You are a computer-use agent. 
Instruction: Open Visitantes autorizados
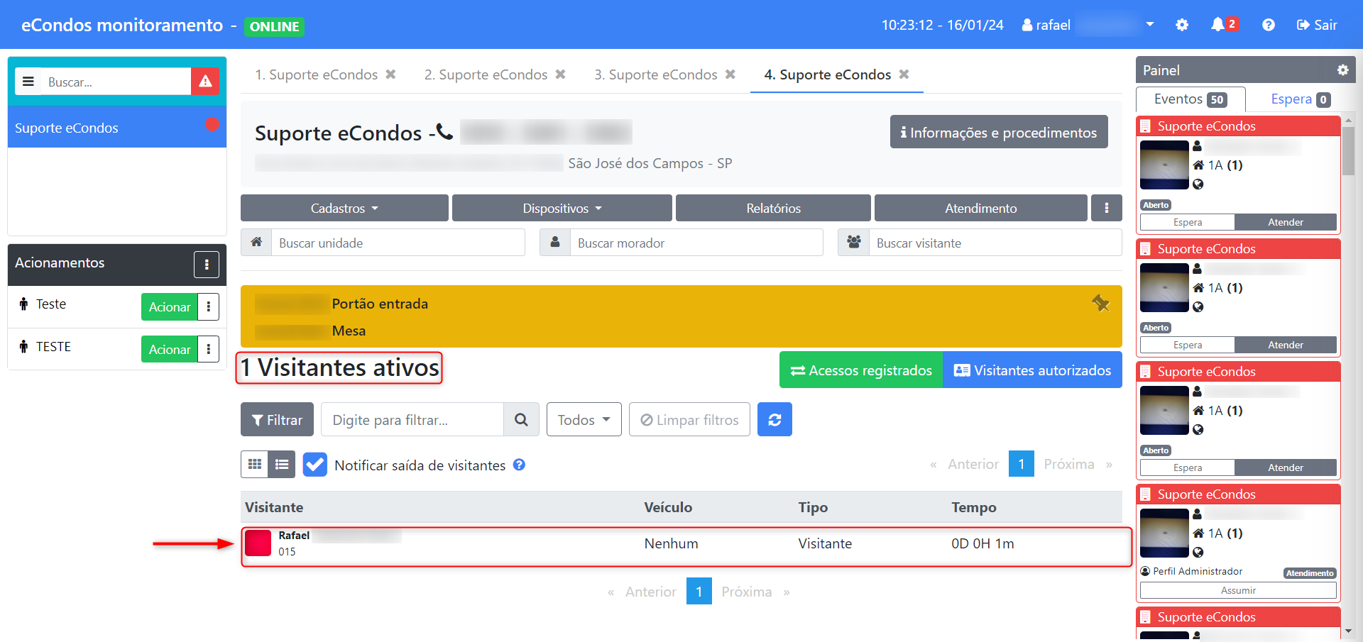click(1032, 370)
